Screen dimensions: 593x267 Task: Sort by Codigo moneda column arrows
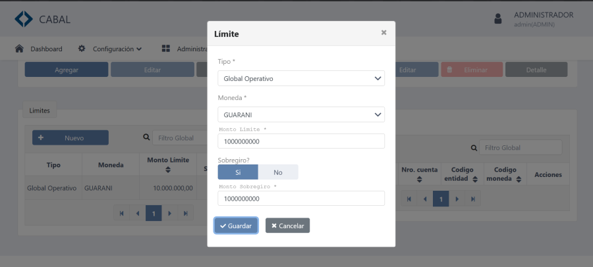(x=519, y=180)
